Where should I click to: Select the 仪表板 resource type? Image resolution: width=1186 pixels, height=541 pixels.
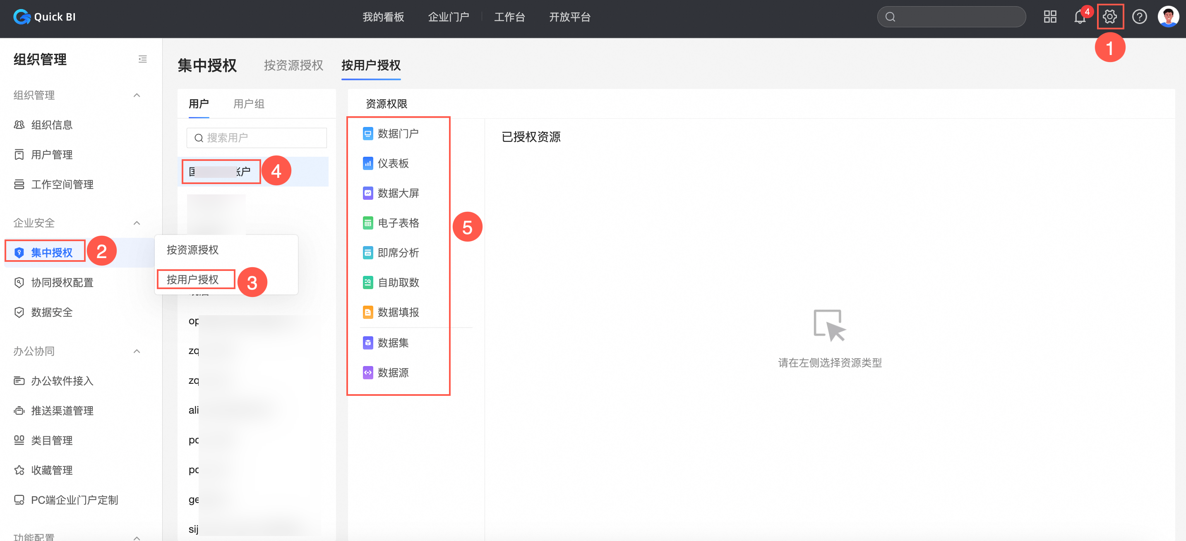click(393, 163)
